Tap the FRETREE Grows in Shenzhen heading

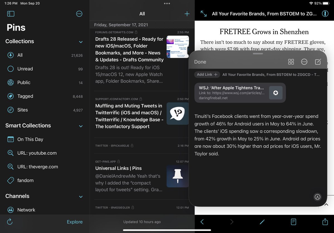click(264, 32)
